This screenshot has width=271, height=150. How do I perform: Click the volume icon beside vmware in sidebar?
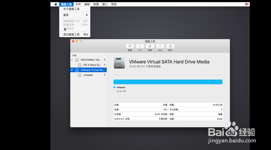coord(80,75)
